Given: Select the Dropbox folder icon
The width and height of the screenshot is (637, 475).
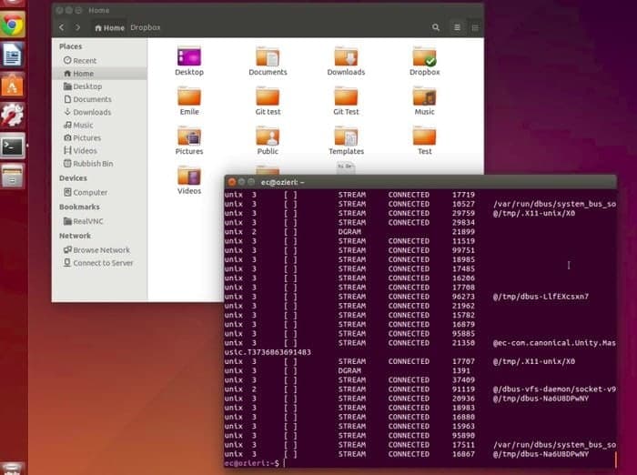Looking at the screenshot, I should 425,61.
